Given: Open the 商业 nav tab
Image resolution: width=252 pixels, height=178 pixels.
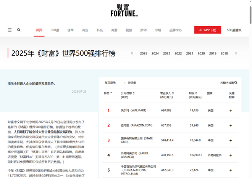Looking at the screenshot, I should pos(85,30).
